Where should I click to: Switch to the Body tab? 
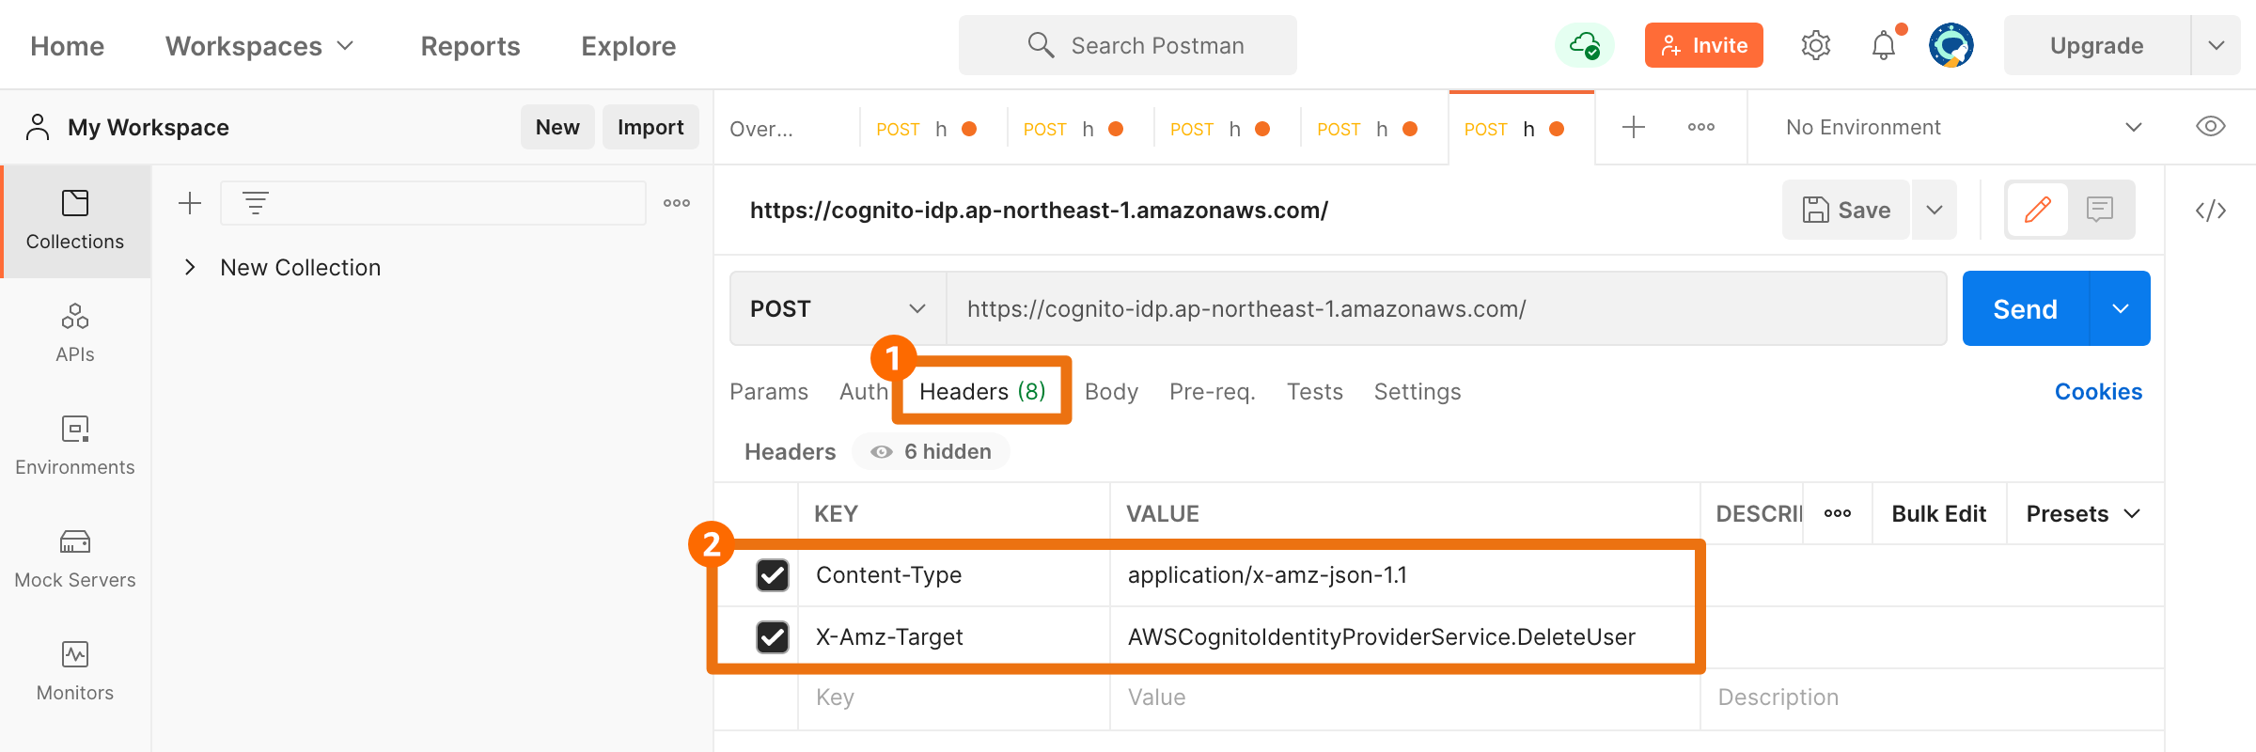(x=1111, y=391)
